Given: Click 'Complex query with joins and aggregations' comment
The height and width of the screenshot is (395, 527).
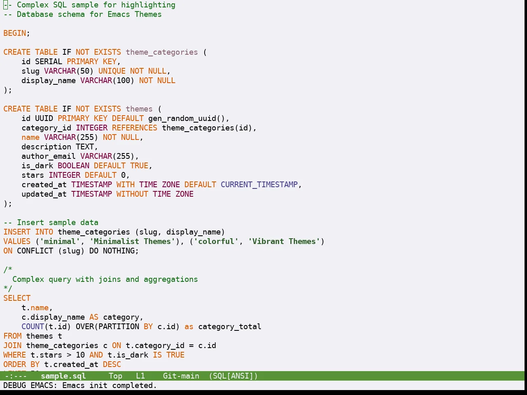Looking at the screenshot, I should [105, 279].
